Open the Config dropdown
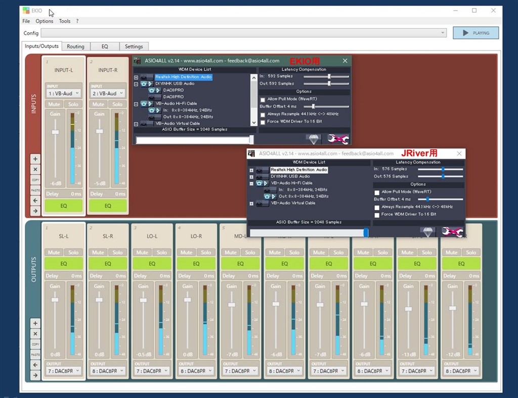Screen dimensions: 518x398 [x=244, y=33]
